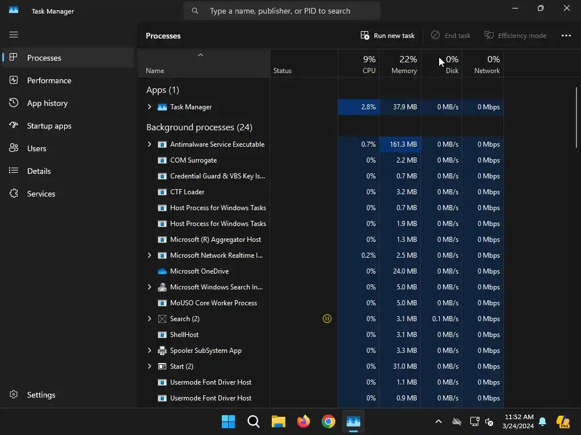Select the COM Surrogate process row
The height and width of the screenshot is (435, 581).
(x=321, y=160)
